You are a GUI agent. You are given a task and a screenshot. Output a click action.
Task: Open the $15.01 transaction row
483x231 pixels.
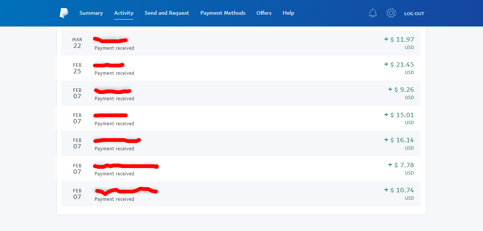[241, 118]
